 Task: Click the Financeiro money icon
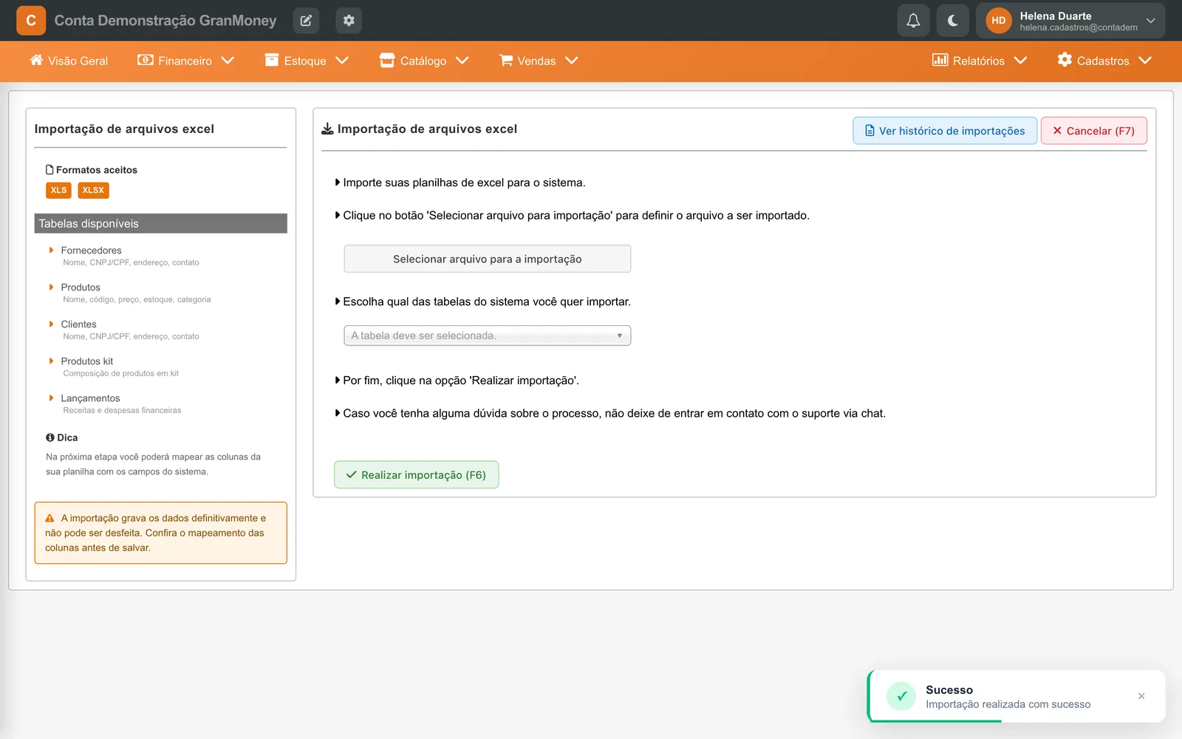click(146, 60)
